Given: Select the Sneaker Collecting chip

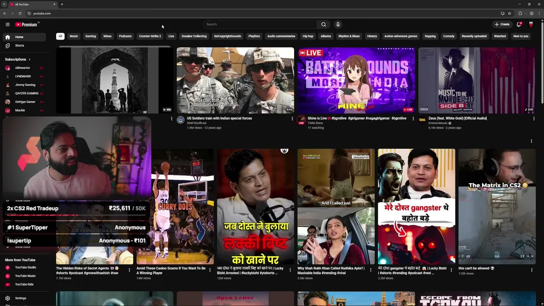Looking at the screenshot, I should pyautogui.click(x=194, y=36).
